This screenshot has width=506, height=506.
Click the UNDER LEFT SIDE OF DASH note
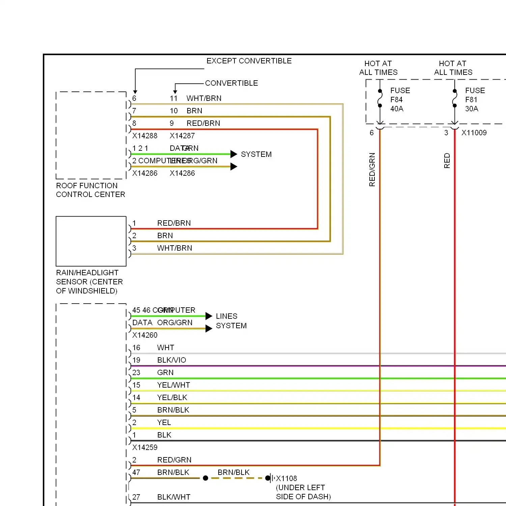click(x=303, y=492)
